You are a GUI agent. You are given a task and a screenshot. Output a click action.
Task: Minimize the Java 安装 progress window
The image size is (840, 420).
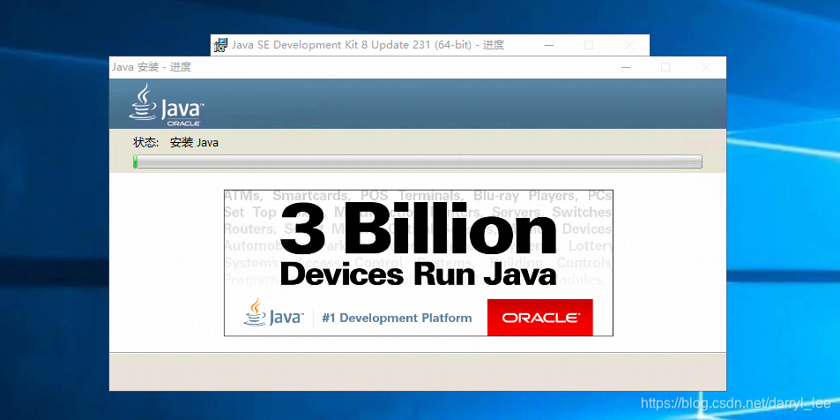tap(625, 67)
